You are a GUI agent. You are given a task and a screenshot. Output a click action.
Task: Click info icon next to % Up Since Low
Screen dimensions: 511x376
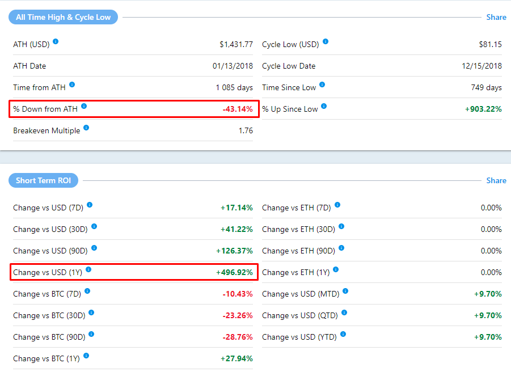324,107
